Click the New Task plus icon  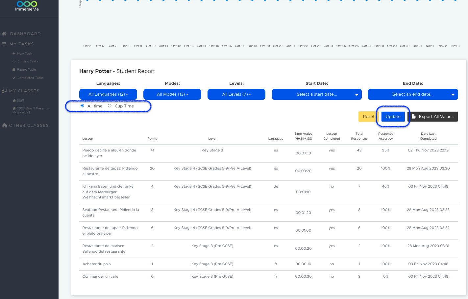point(14,53)
